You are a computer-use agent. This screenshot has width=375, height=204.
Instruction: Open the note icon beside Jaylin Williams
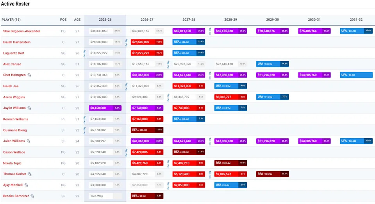coord(29,108)
